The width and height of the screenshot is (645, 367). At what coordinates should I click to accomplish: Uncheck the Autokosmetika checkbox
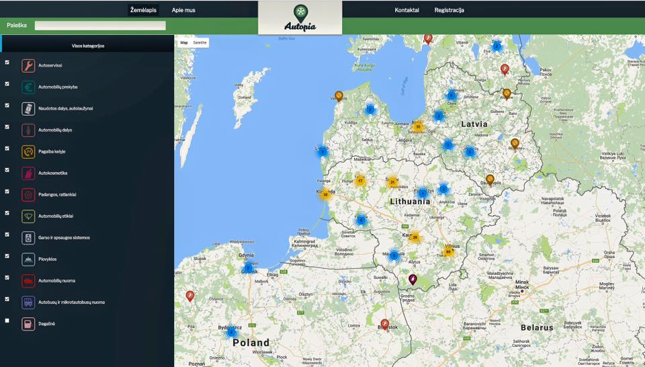(7, 170)
